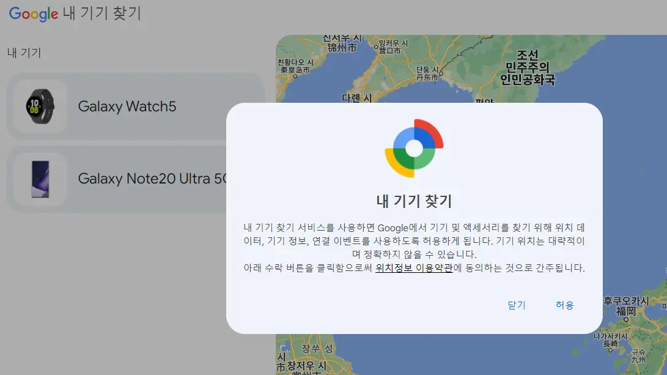This screenshot has height=375, width=667.
Task: Select the Galaxy Watch5 device entry
Action: pyautogui.click(x=122, y=106)
